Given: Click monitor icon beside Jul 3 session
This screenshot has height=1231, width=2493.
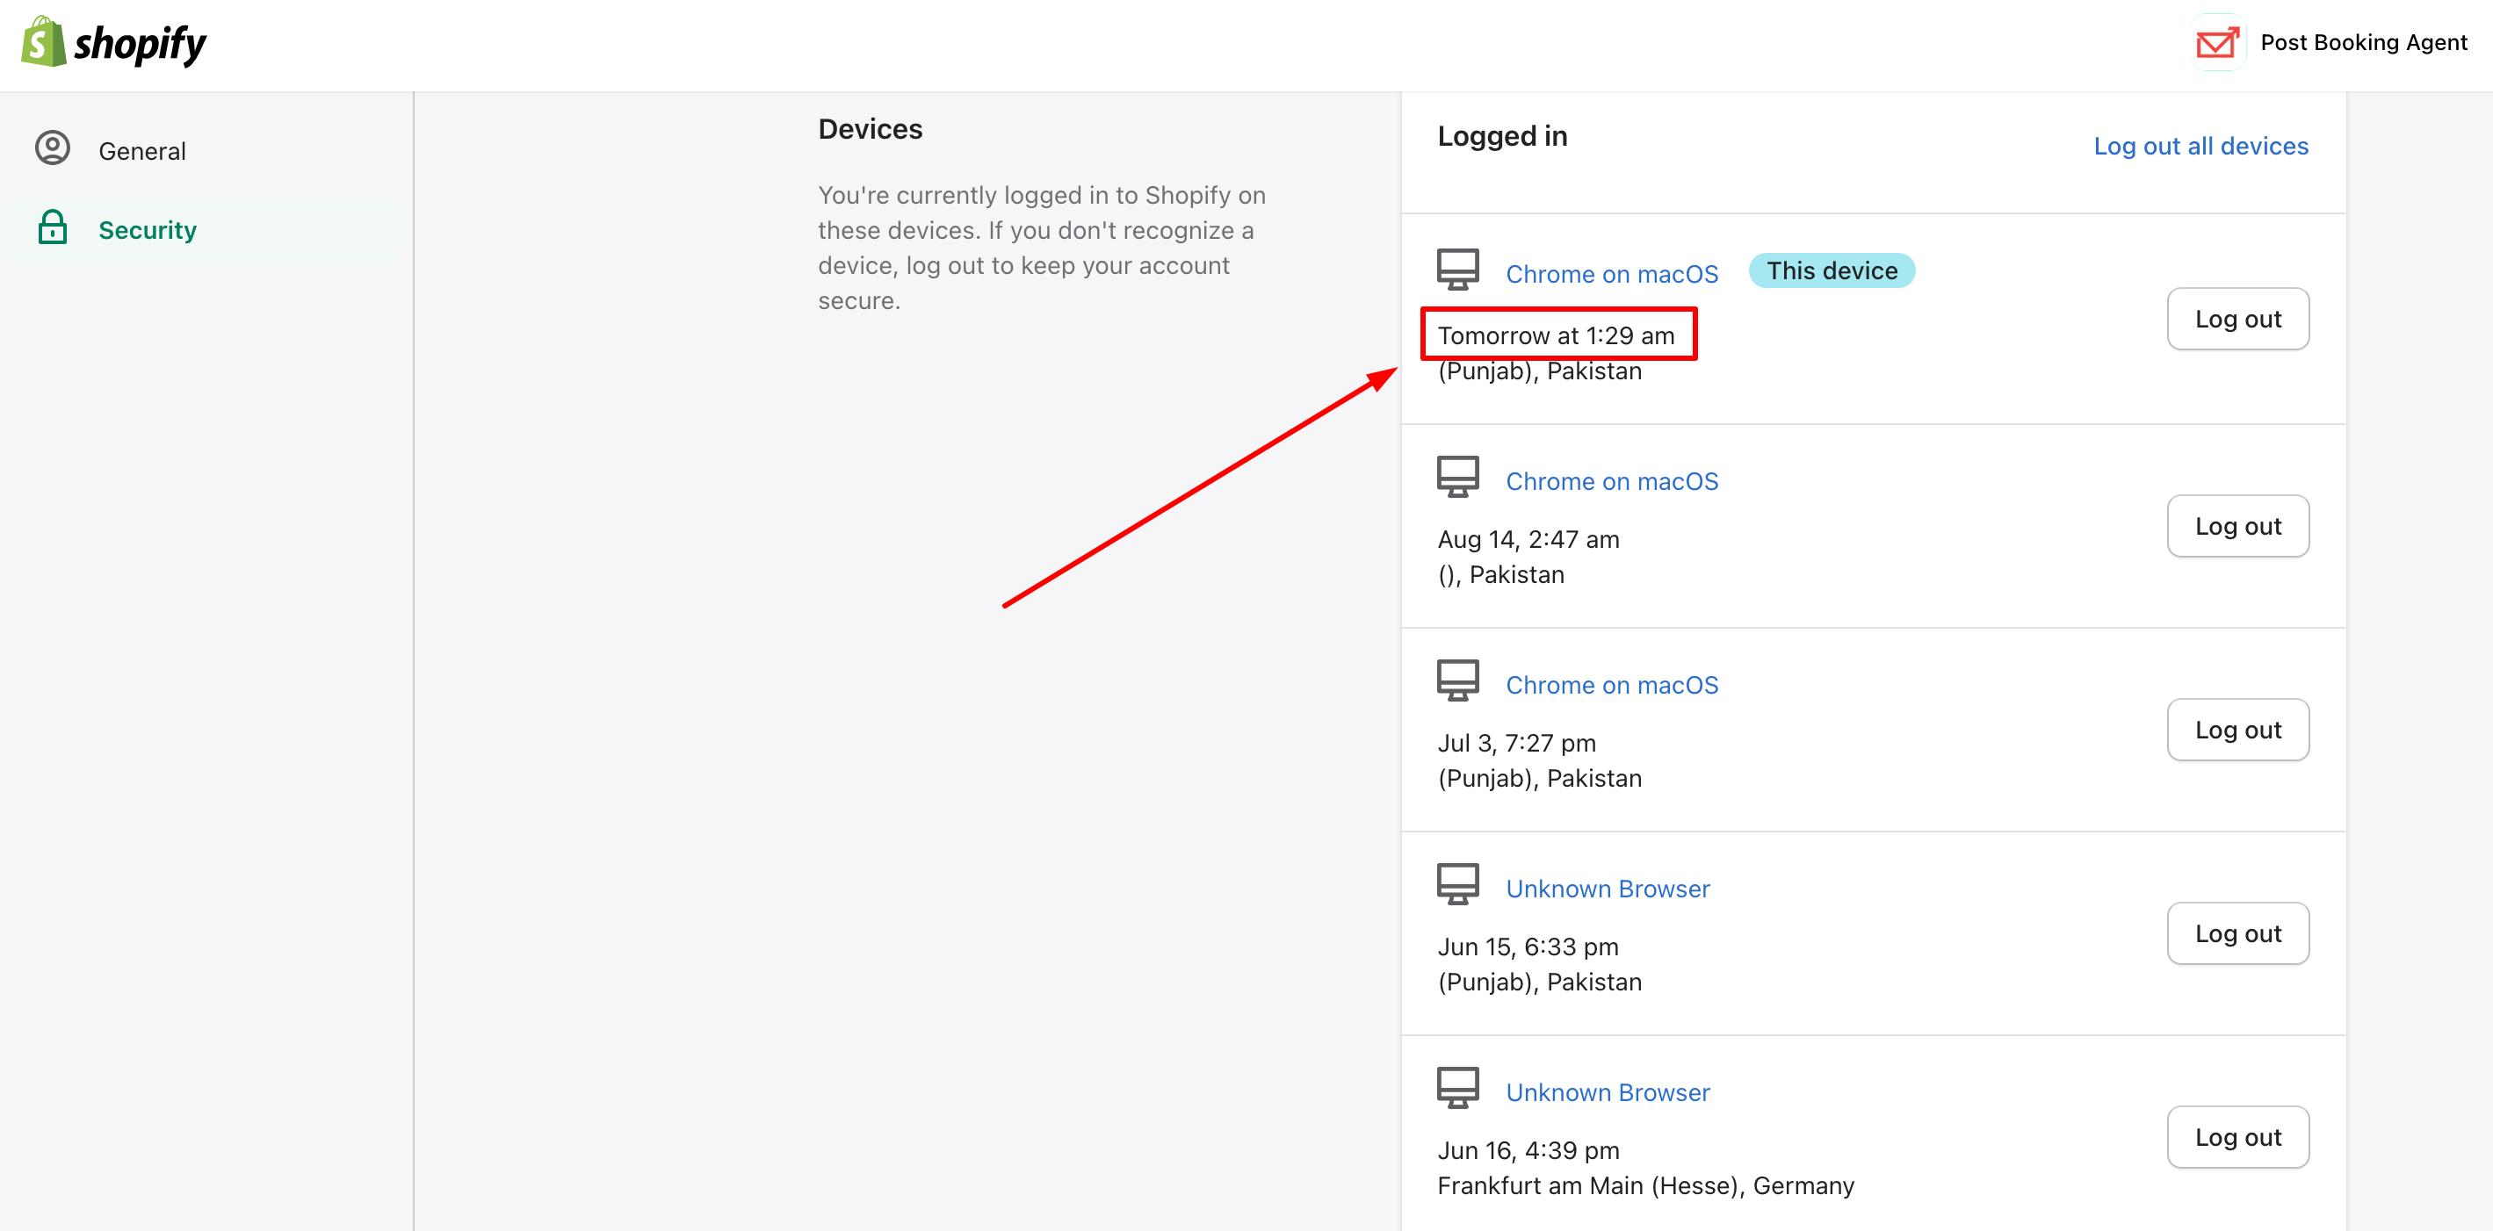Looking at the screenshot, I should 1457,680.
